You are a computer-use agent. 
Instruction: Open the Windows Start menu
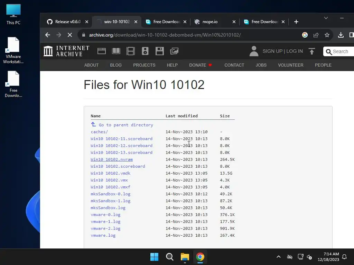(x=155, y=257)
